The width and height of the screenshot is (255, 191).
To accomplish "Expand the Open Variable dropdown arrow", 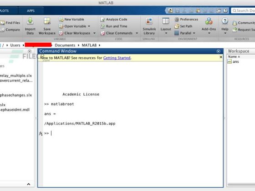I will (x=89, y=26).
